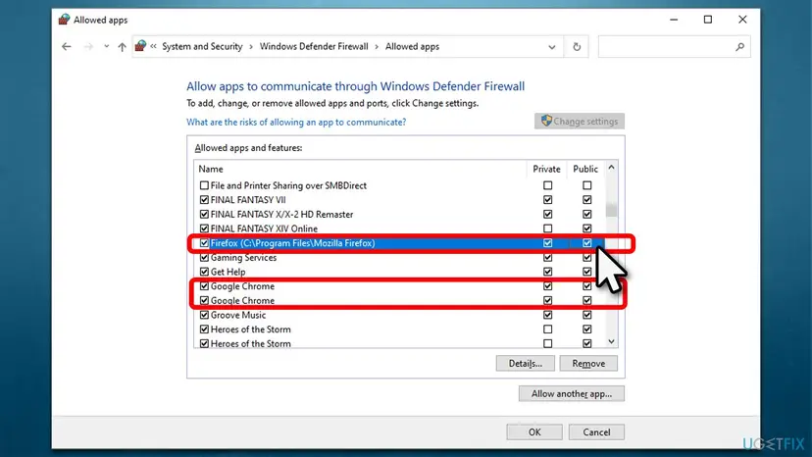The width and height of the screenshot is (812, 457).
Task: Open the recent locations dropdown arrow
Action: pyautogui.click(x=106, y=47)
